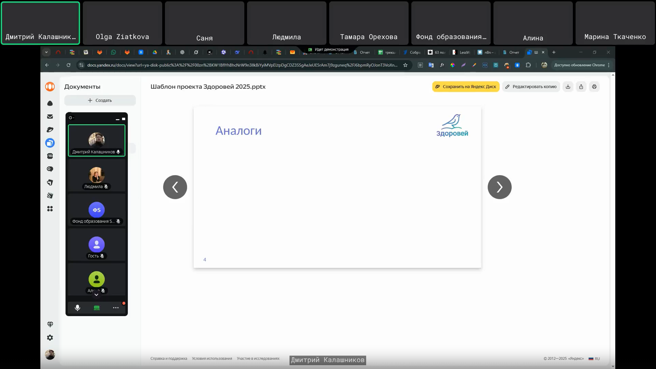Switch to the LessW browser tab
Screen dimensions: 656x369
pyautogui.click(x=461, y=52)
